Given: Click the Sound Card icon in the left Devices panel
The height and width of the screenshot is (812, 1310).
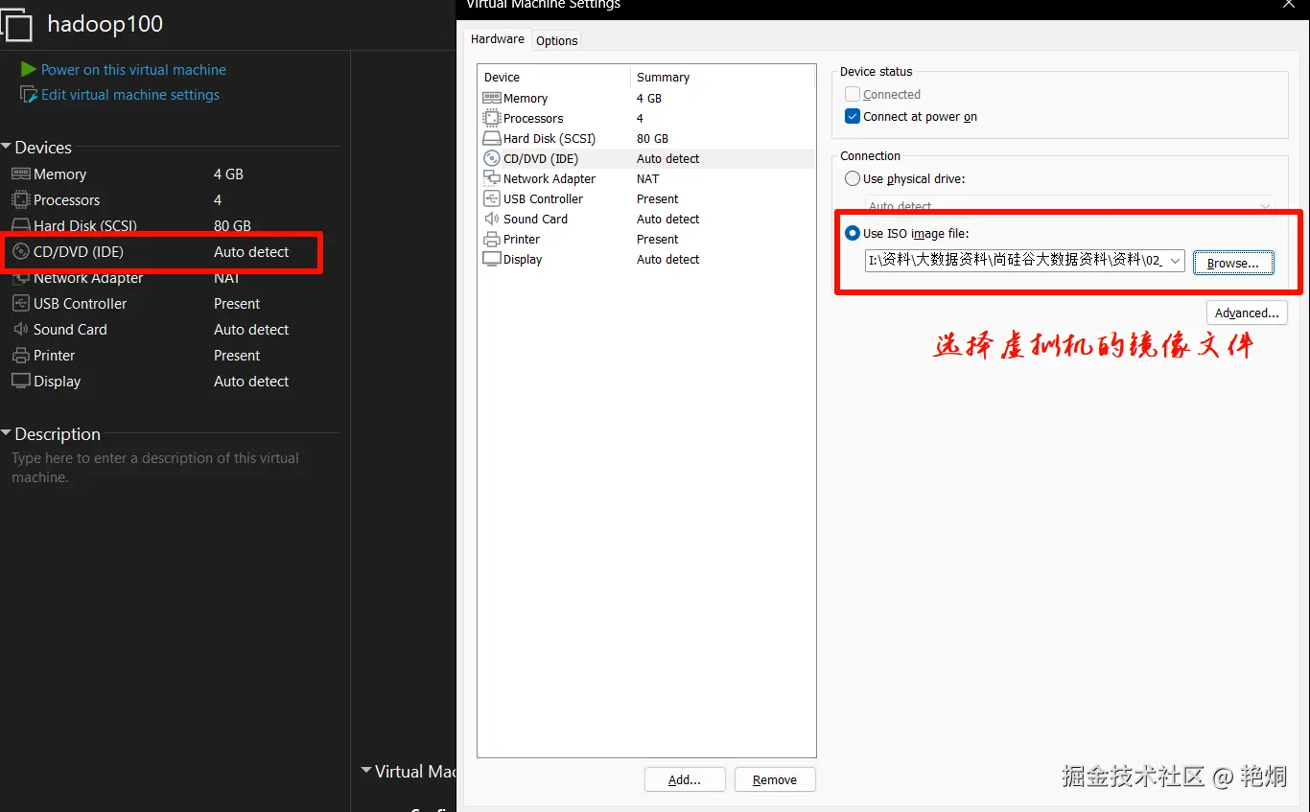Looking at the screenshot, I should click(21, 329).
